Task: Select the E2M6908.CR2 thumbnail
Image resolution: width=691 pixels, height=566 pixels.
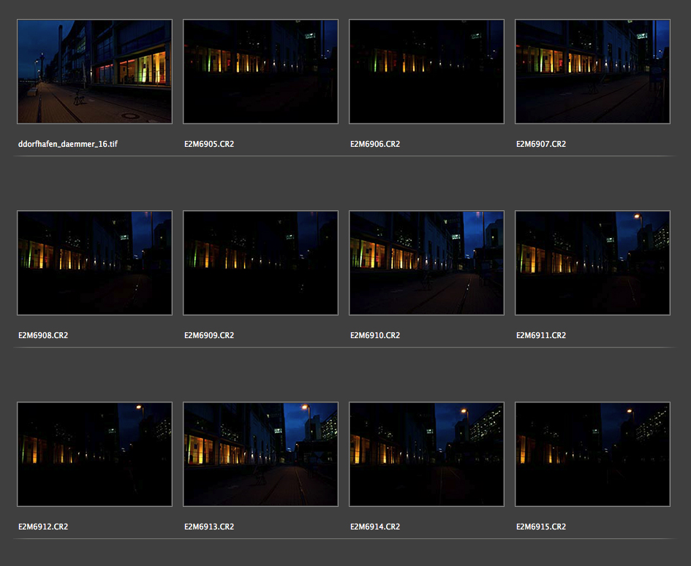Action: 94,263
